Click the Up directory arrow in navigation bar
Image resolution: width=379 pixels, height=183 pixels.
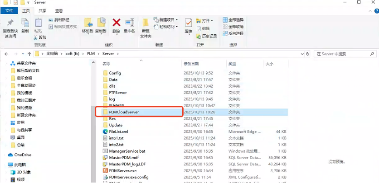pos(29,54)
